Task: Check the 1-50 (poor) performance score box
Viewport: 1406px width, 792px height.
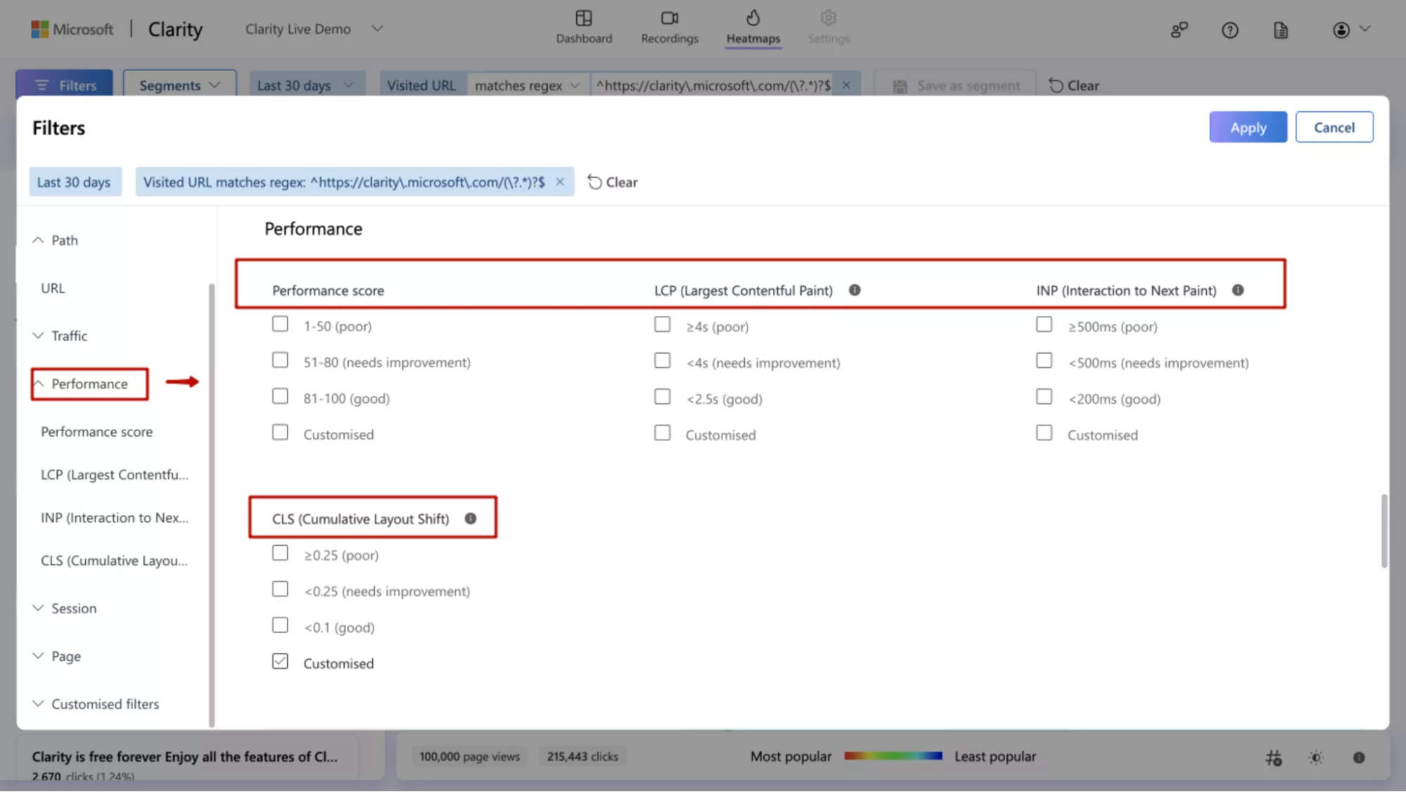Action: pyautogui.click(x=280, y=324)
